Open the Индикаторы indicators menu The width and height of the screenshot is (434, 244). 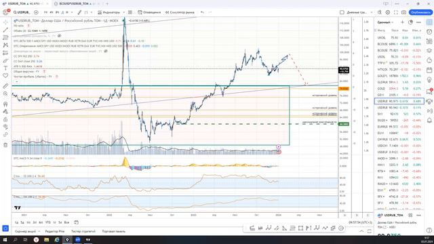(x=108, y=12)
